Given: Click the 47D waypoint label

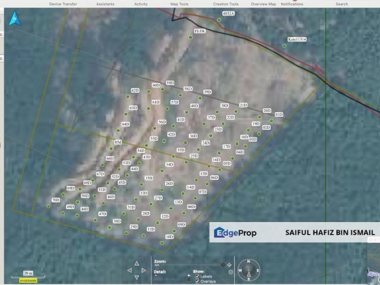Looking at the screenshot, I should (103, 214).
